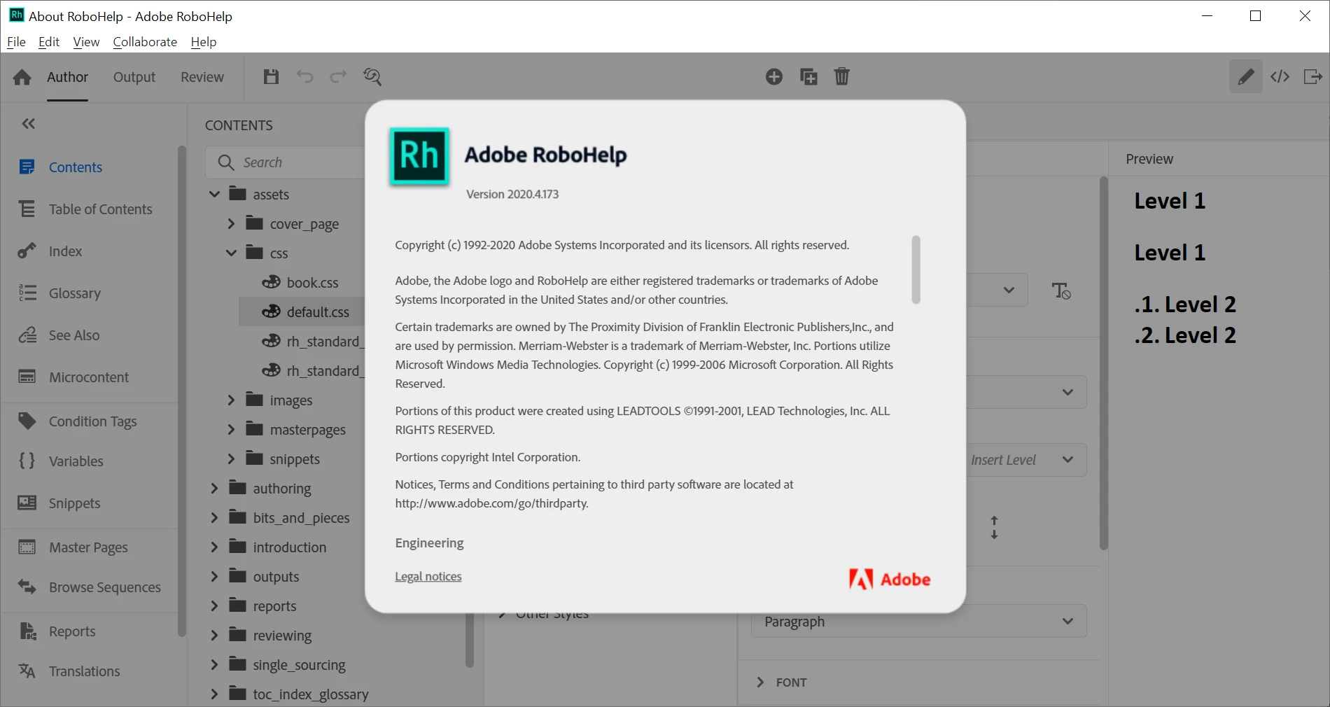Expand the images folder
Screen dimensions: 1330x707
click(231, 400)
